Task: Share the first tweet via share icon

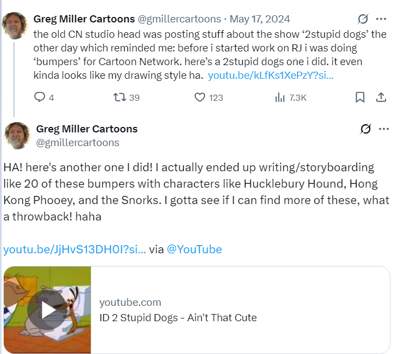Action: point(381,97)
